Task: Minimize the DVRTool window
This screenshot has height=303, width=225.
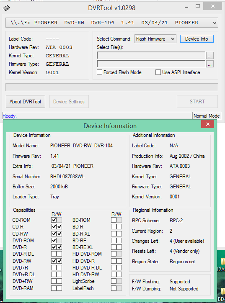Action: tap(186, 7)
